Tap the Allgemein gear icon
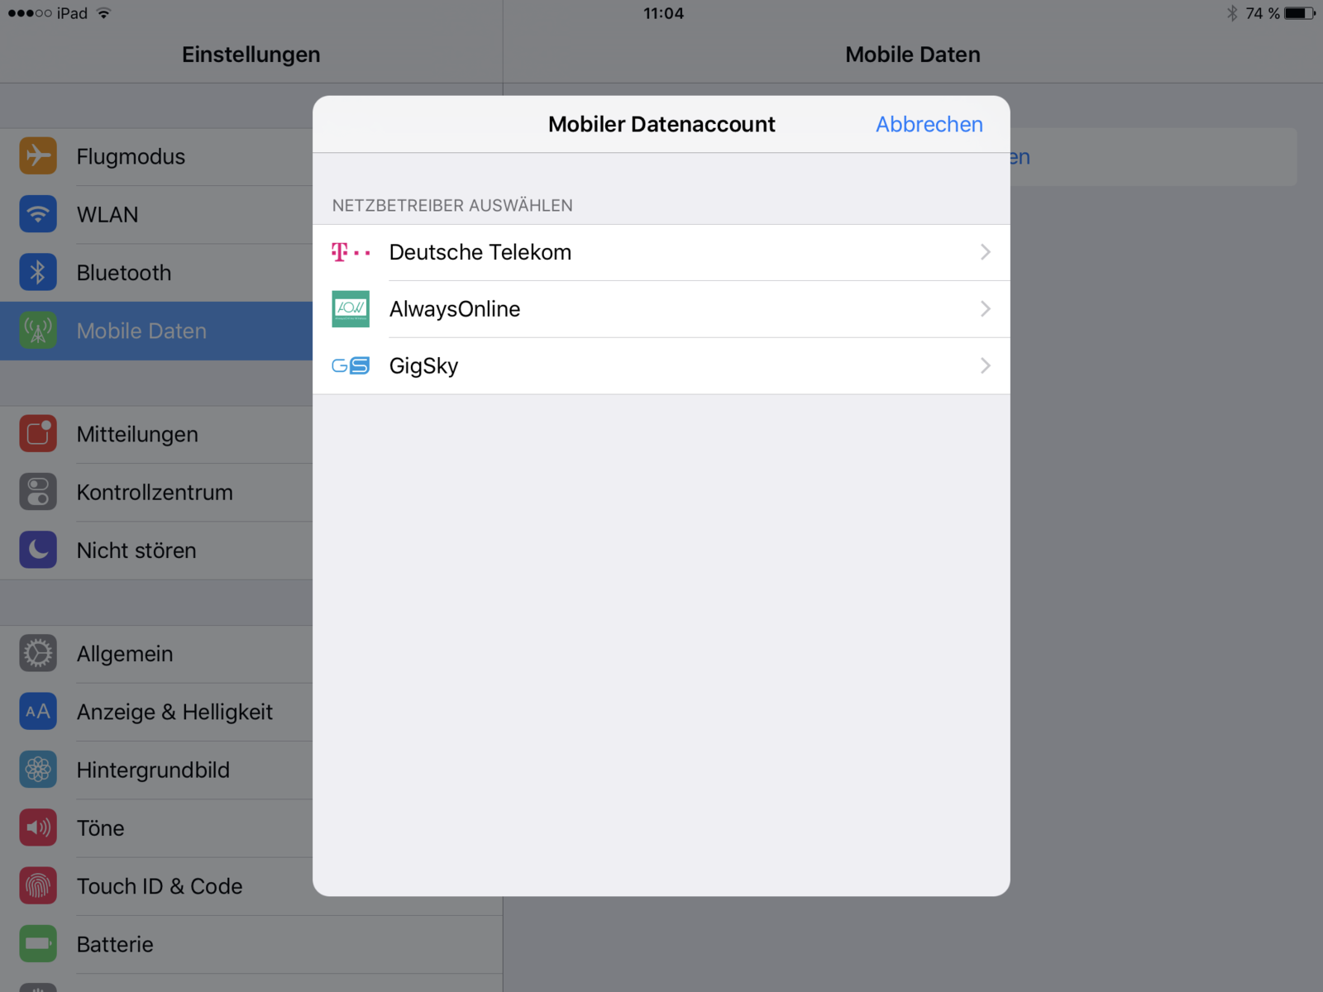 [38, 654]
